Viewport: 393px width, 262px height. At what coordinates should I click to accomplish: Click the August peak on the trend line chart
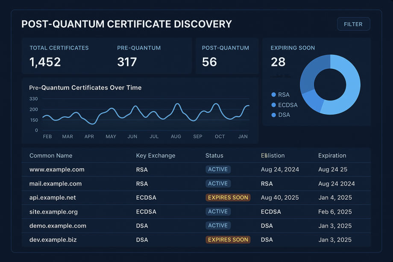[x=178, y=103]
